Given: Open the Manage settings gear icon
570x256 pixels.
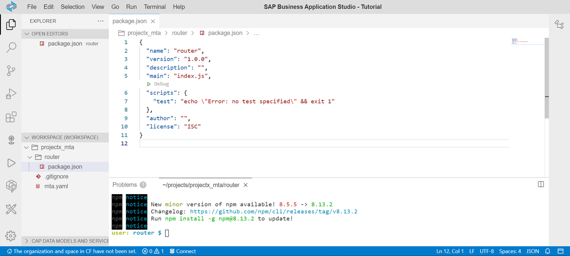Looking at the screenshot, I should (x=11, y=236).
